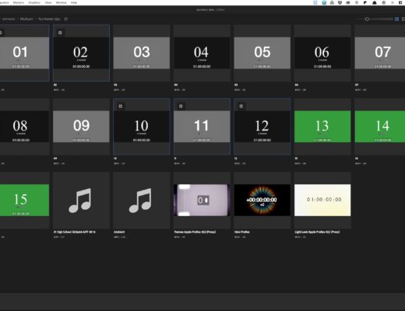Click the High School audio file name label

pos(75,232)
